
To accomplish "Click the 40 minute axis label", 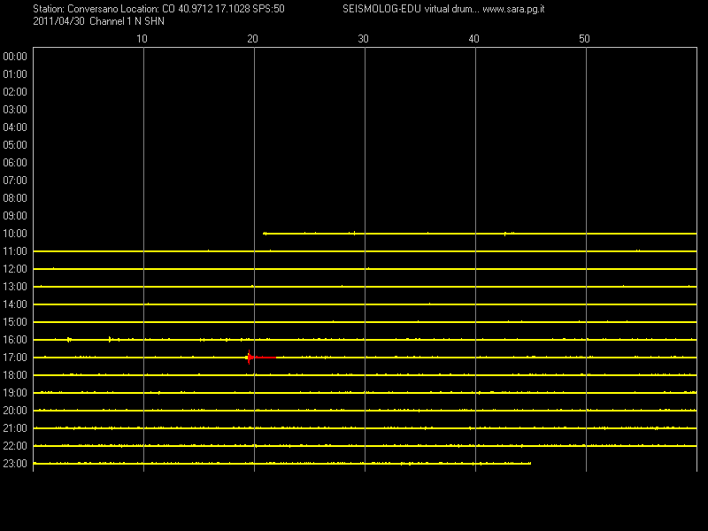I will (x=473, y=39).
